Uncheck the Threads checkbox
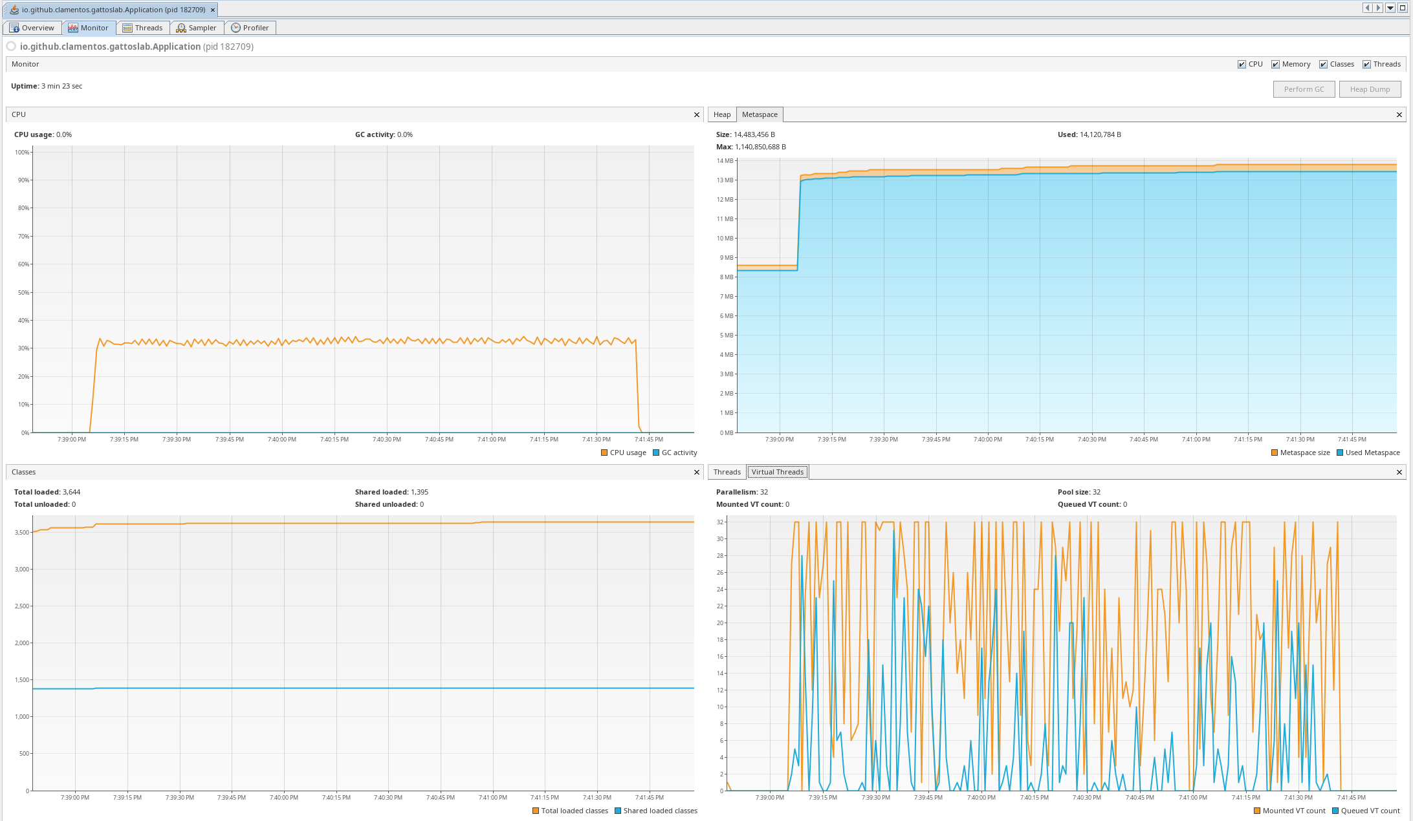Image resolution: width=1413 pixels, height=821 pixels. [1366, 64]
